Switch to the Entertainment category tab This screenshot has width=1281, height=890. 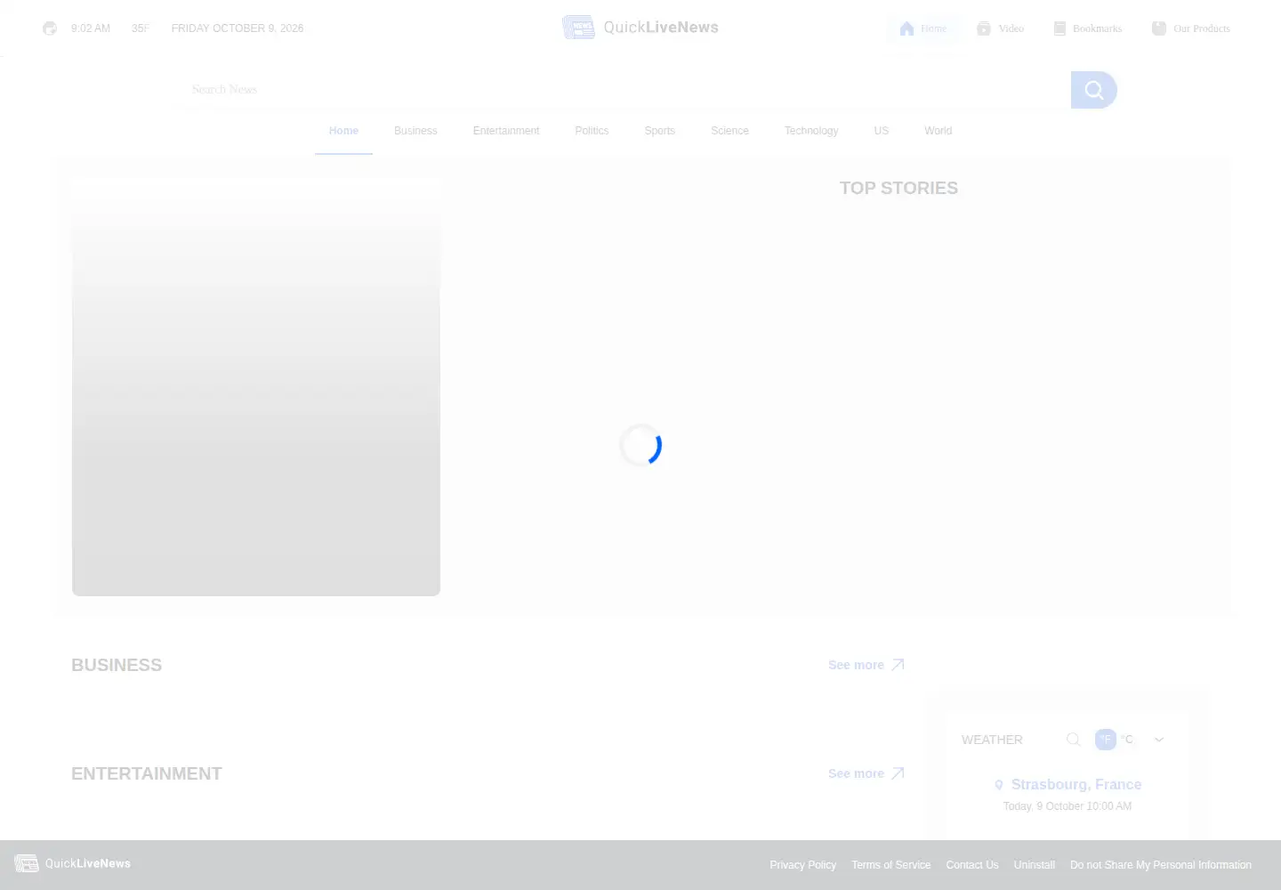(x=506, y=131)
